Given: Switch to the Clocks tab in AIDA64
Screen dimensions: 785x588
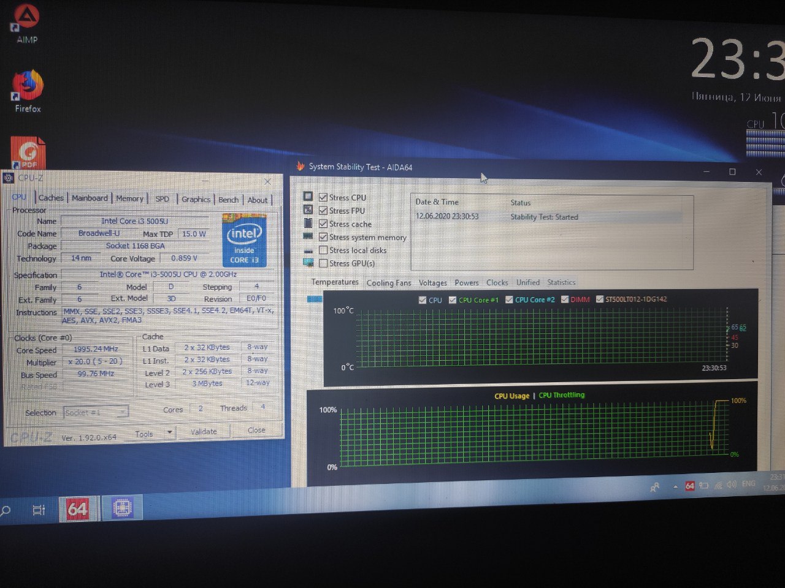Looking at the screenshot, I should click(497, 282).
